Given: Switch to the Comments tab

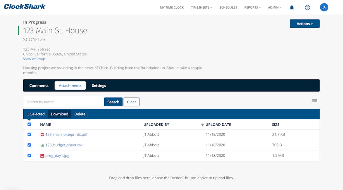Looking at the screenshot, I should coord(39,86).
